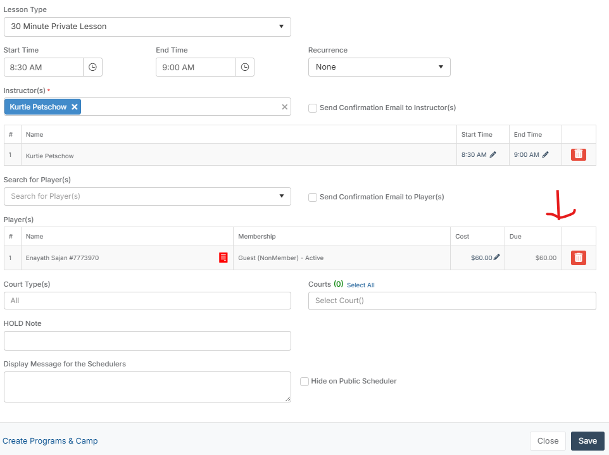
Task: Click the Close button
Action: [x=548, y=440]
